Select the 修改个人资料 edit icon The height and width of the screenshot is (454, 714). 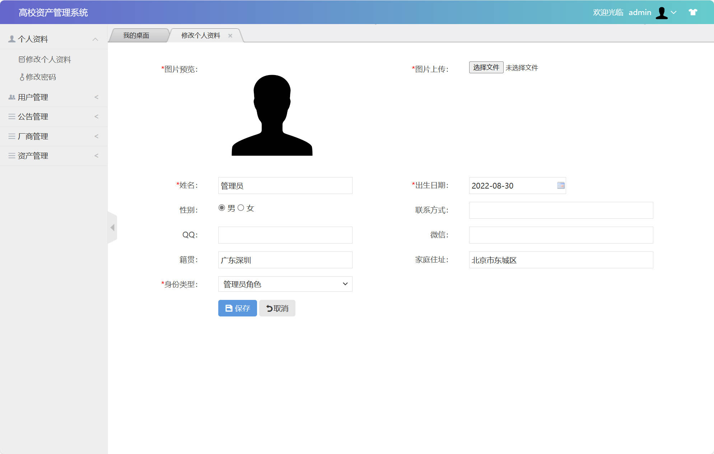22,59
